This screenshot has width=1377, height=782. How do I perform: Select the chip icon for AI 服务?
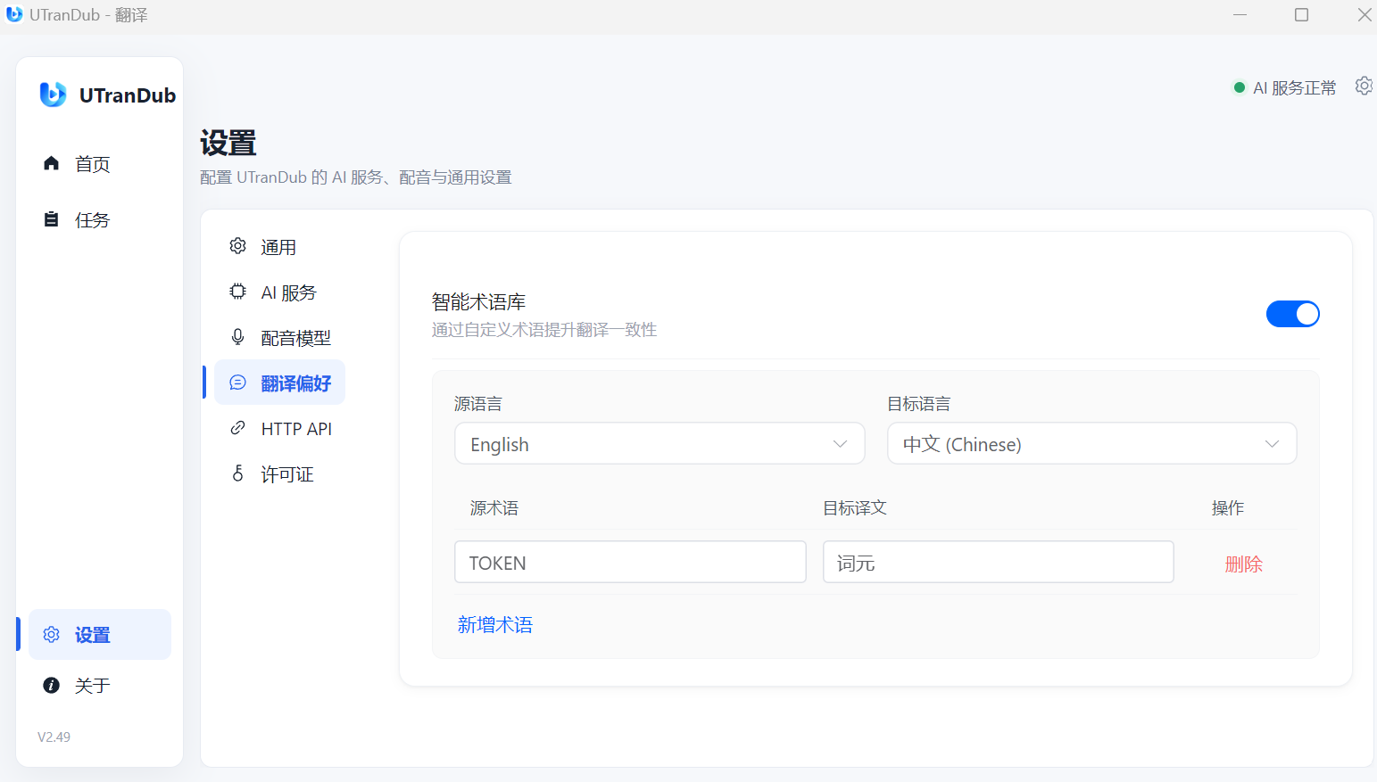(x=237, y=292)
